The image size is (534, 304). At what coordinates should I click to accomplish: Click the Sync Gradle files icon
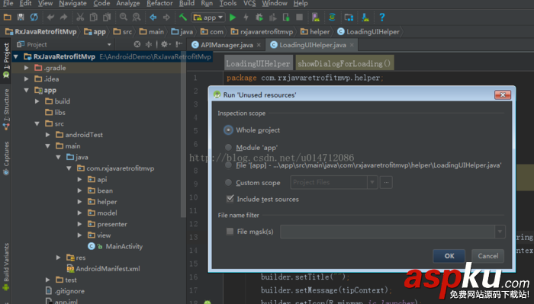click(x=332, y=17)
